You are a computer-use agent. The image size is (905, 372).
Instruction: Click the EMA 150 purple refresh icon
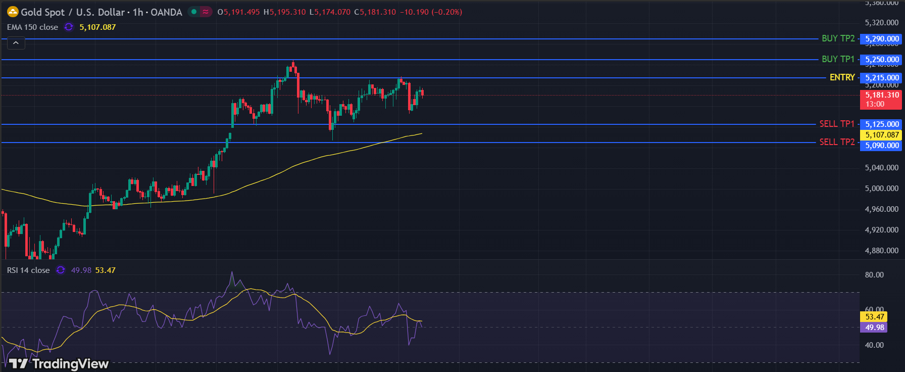tap(69, 27)
